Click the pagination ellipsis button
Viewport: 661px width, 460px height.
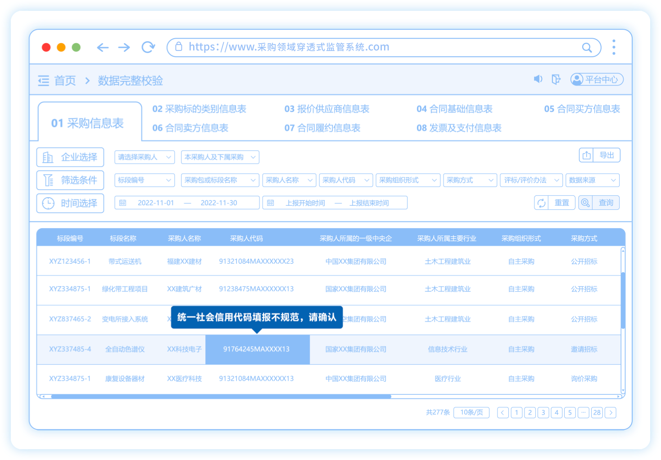pyautogui.click(x=584, y=413)
